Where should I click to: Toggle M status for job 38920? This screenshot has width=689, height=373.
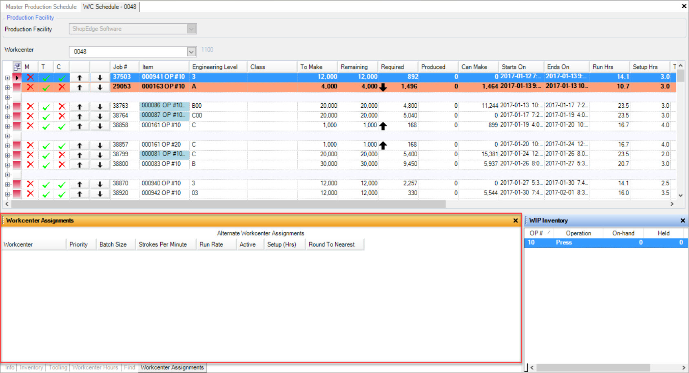tap(30, 194)
